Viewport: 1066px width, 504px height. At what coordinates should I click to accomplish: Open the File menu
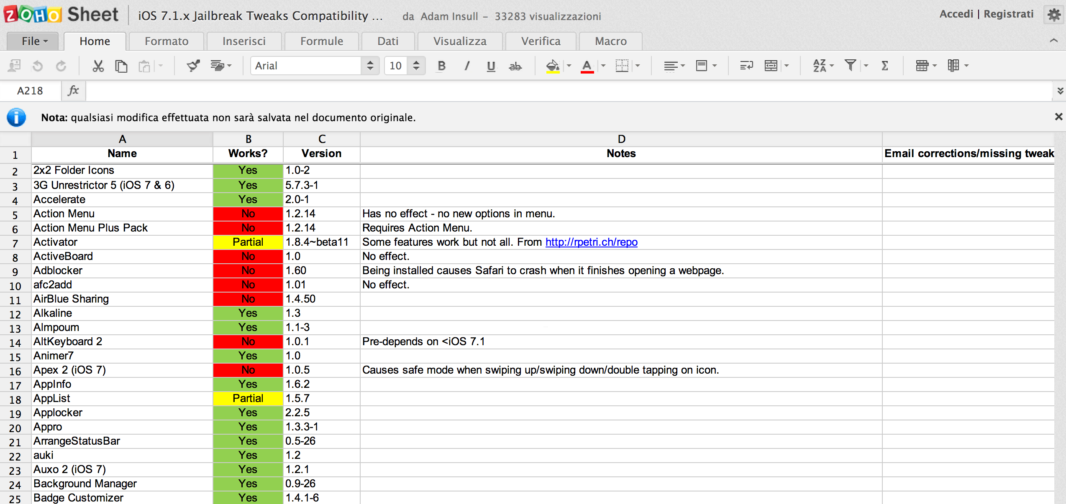[33, 41]
